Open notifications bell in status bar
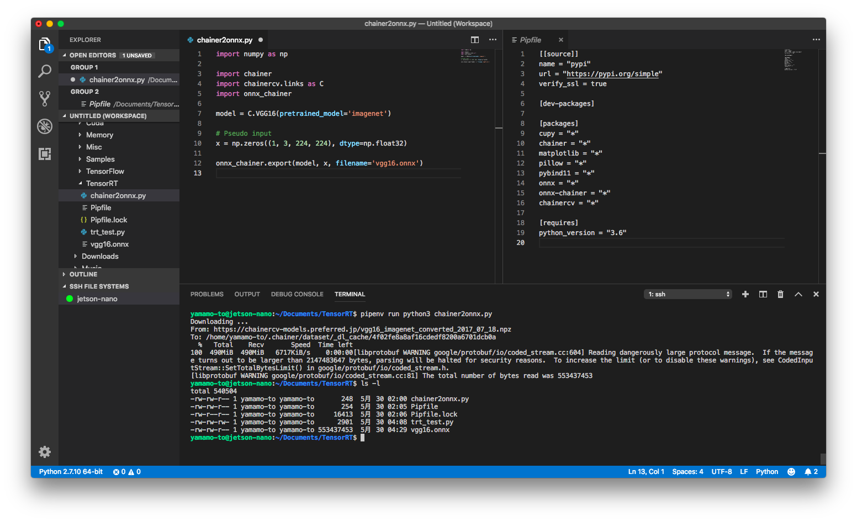 (808, 472)
